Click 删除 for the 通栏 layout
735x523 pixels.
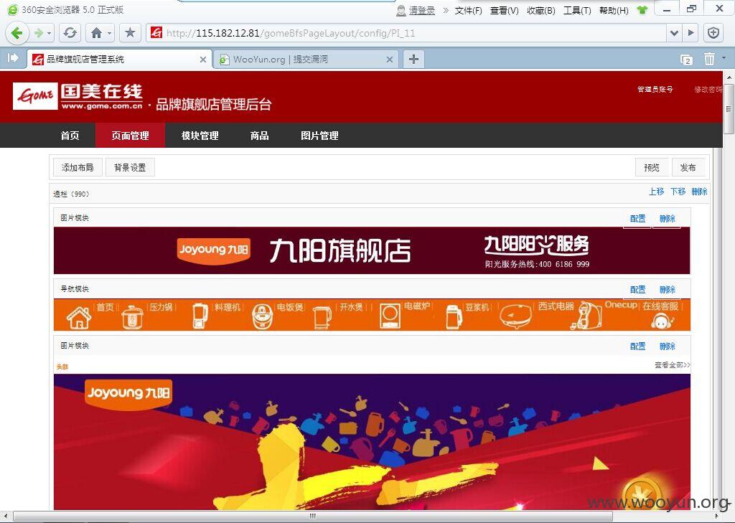point(699,192)
